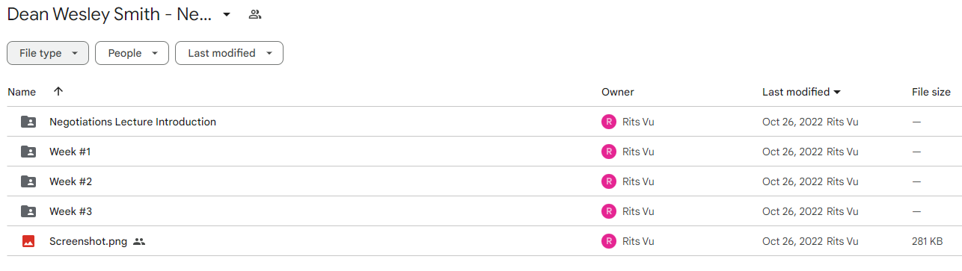Click the shared badge next to Screenshot.png
This screenshot has width=962, height=271.
pos(139,241)
